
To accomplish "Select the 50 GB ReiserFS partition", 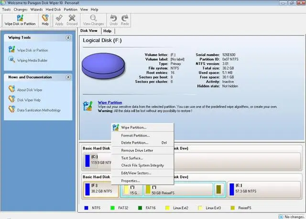I will [178, 190].
